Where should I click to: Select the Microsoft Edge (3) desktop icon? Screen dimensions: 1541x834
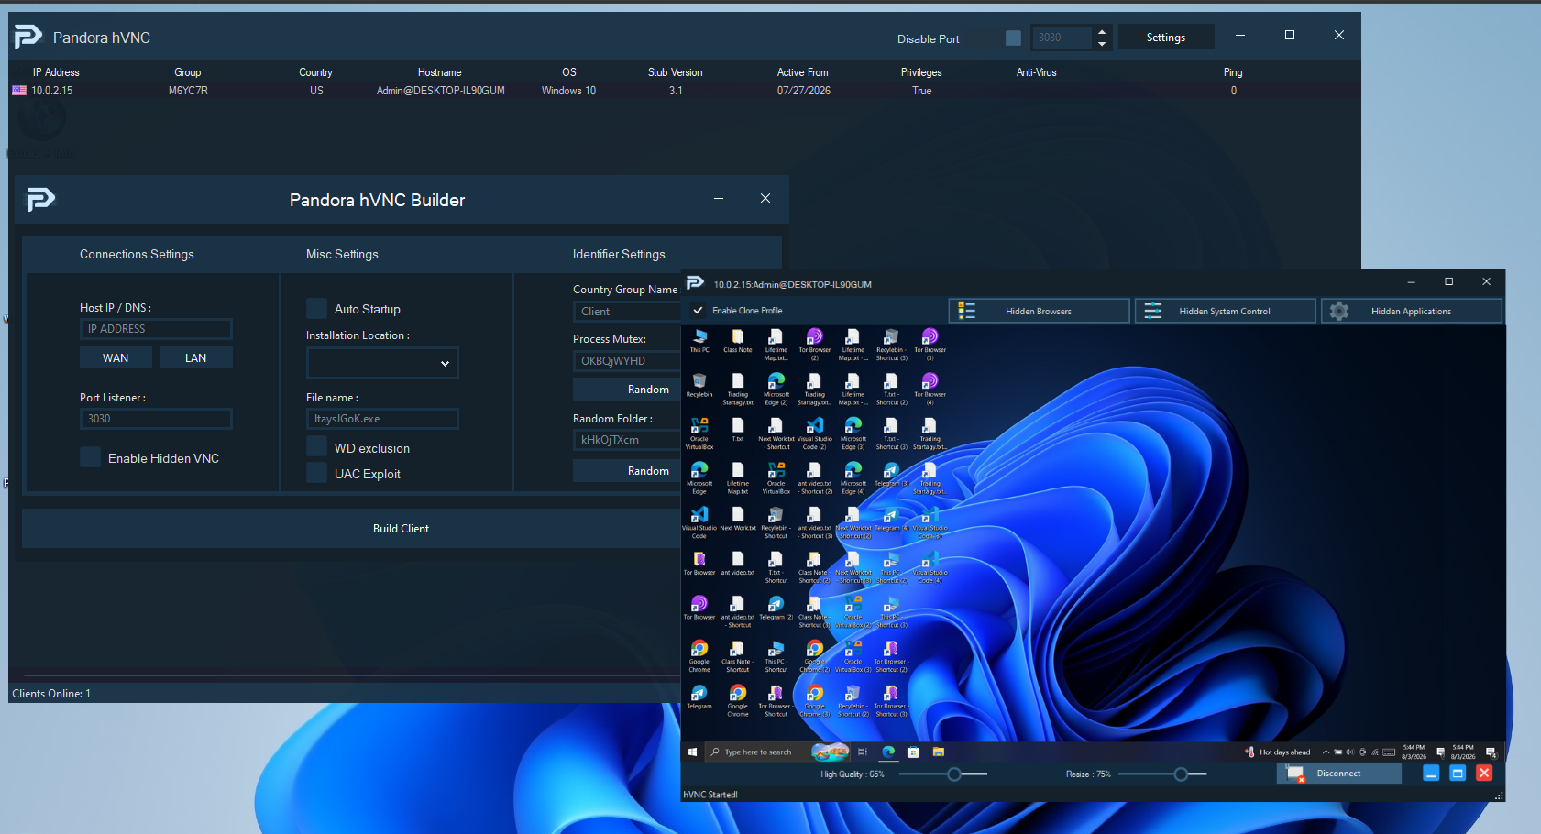point(853,433)
